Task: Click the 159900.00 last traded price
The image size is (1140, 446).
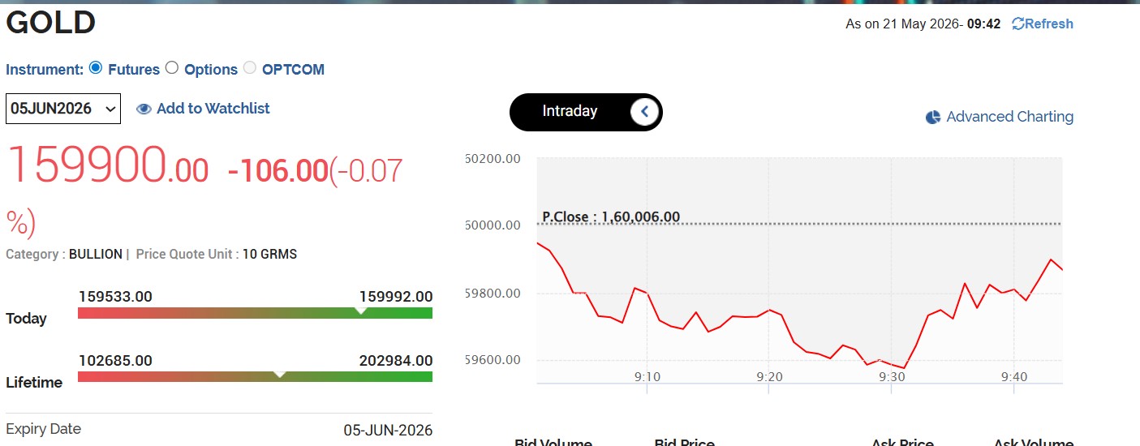Action: (x=107, y=165)
